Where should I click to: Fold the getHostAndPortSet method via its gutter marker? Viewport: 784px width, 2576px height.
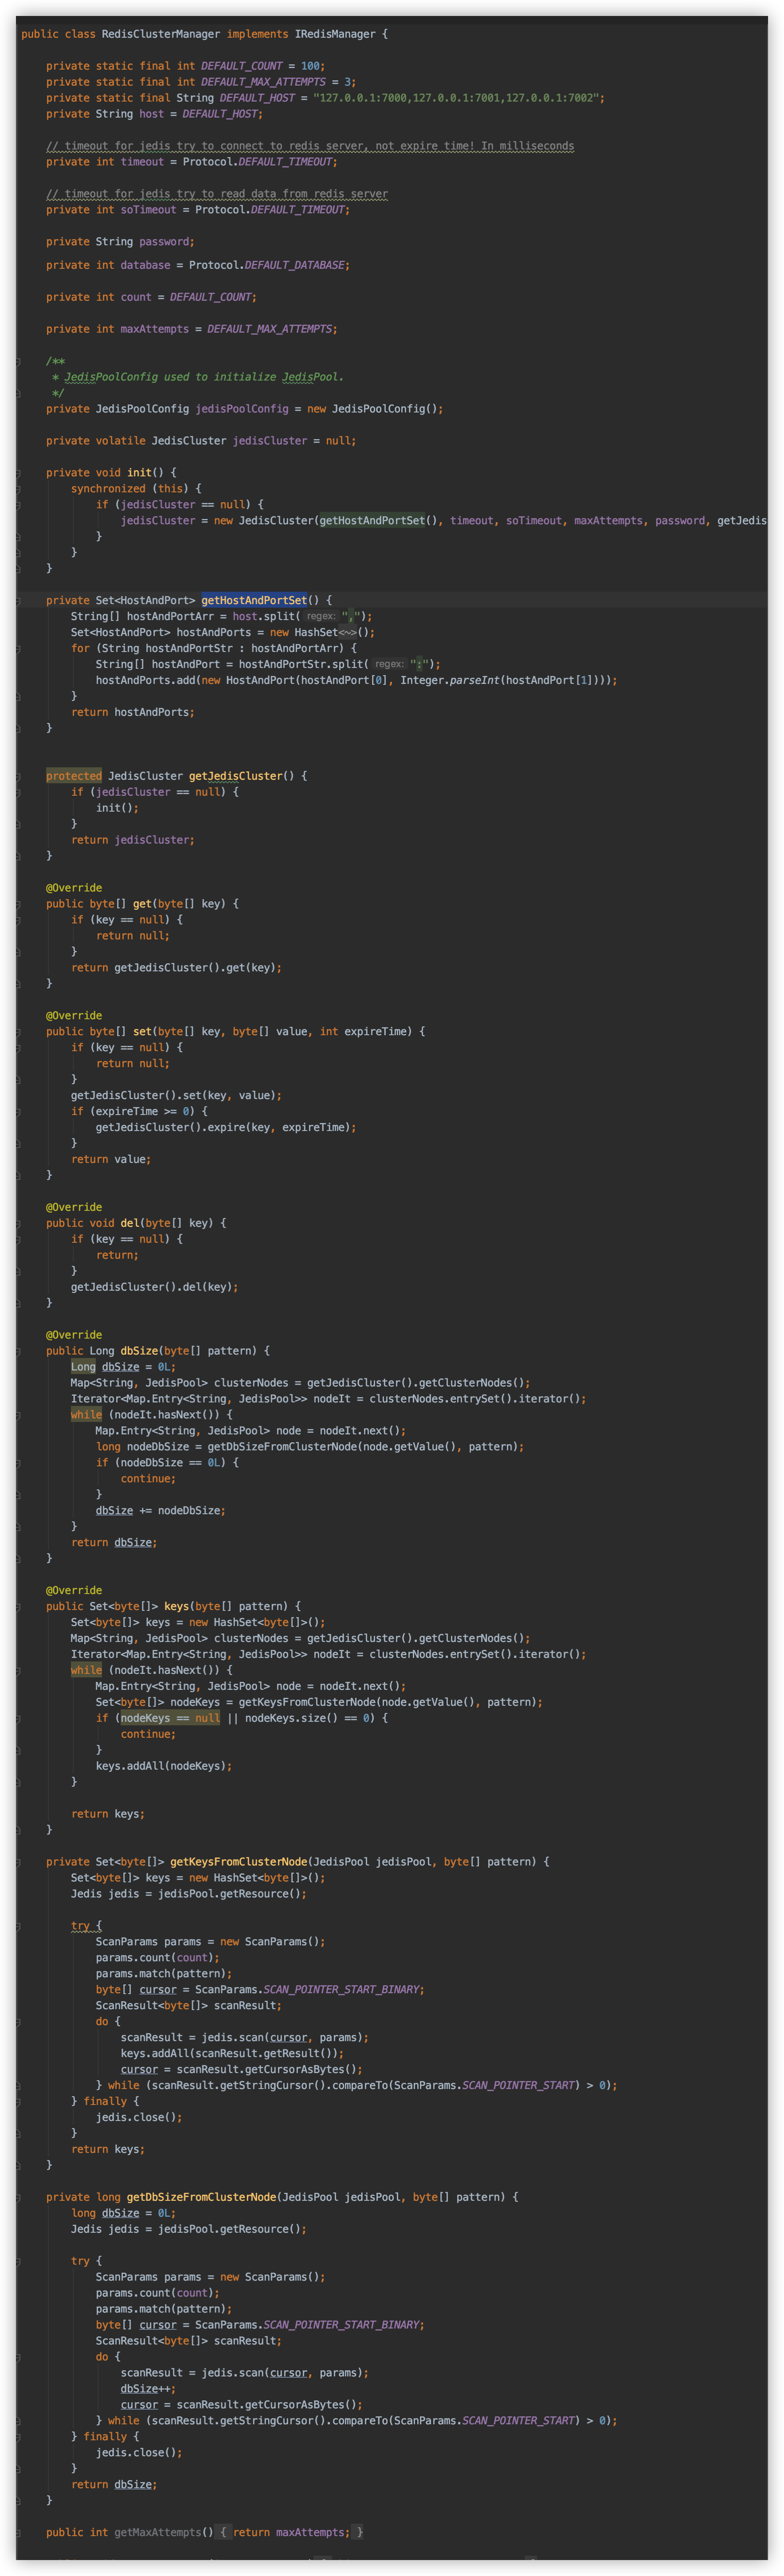click(19, 601)
